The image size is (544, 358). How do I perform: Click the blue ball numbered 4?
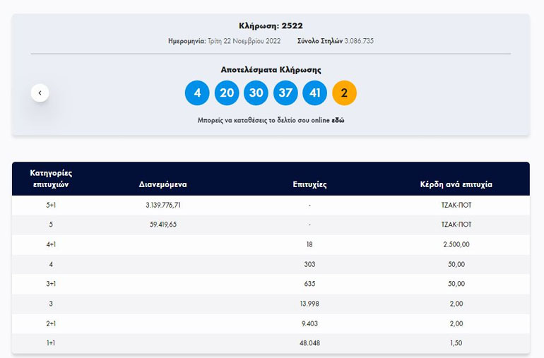coord(197,93)
